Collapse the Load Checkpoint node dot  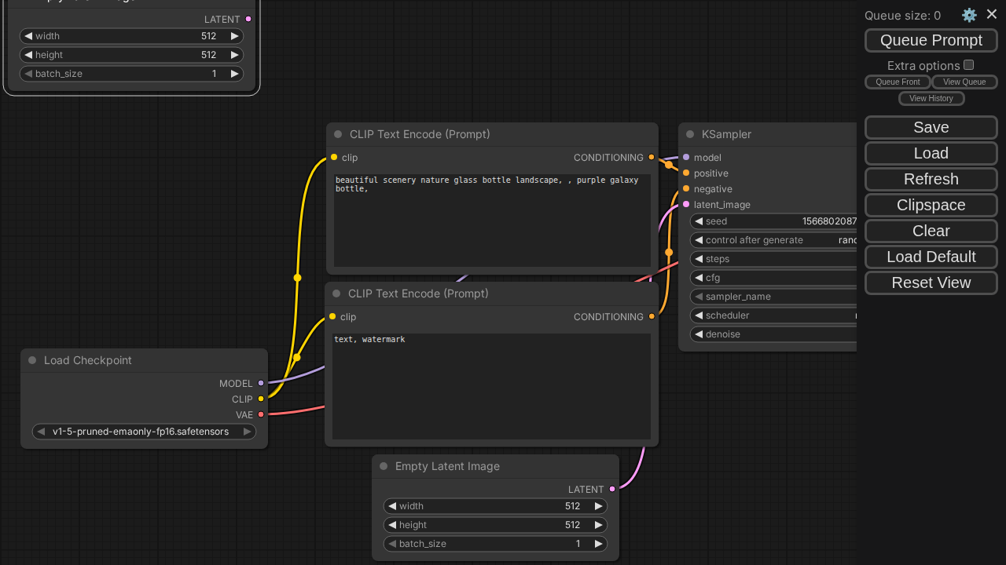coord(32,360)
